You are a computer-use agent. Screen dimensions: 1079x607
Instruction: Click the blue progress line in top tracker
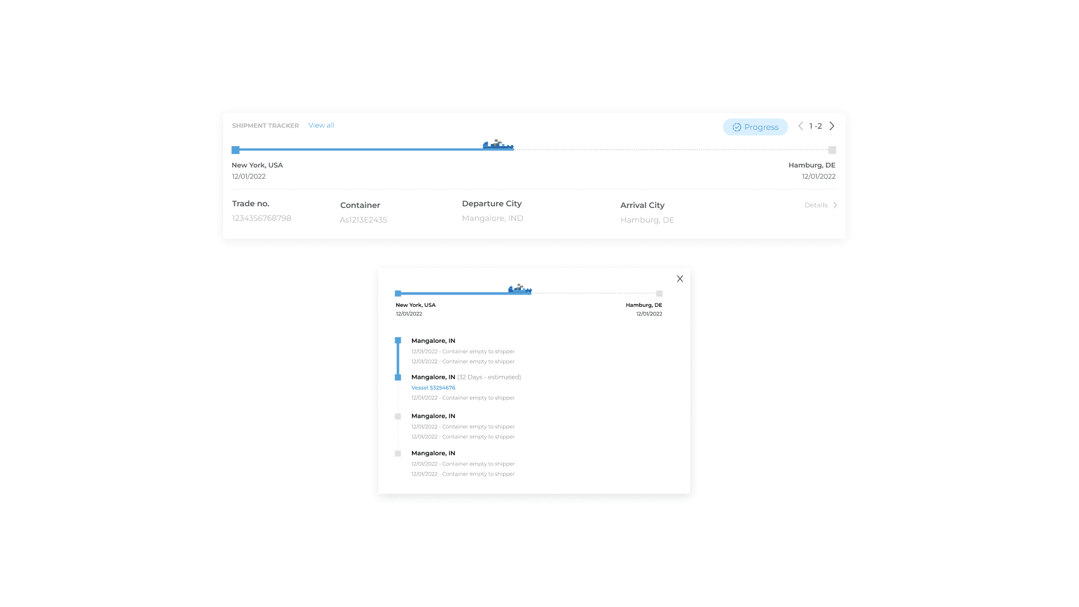[x=360, y=150]
